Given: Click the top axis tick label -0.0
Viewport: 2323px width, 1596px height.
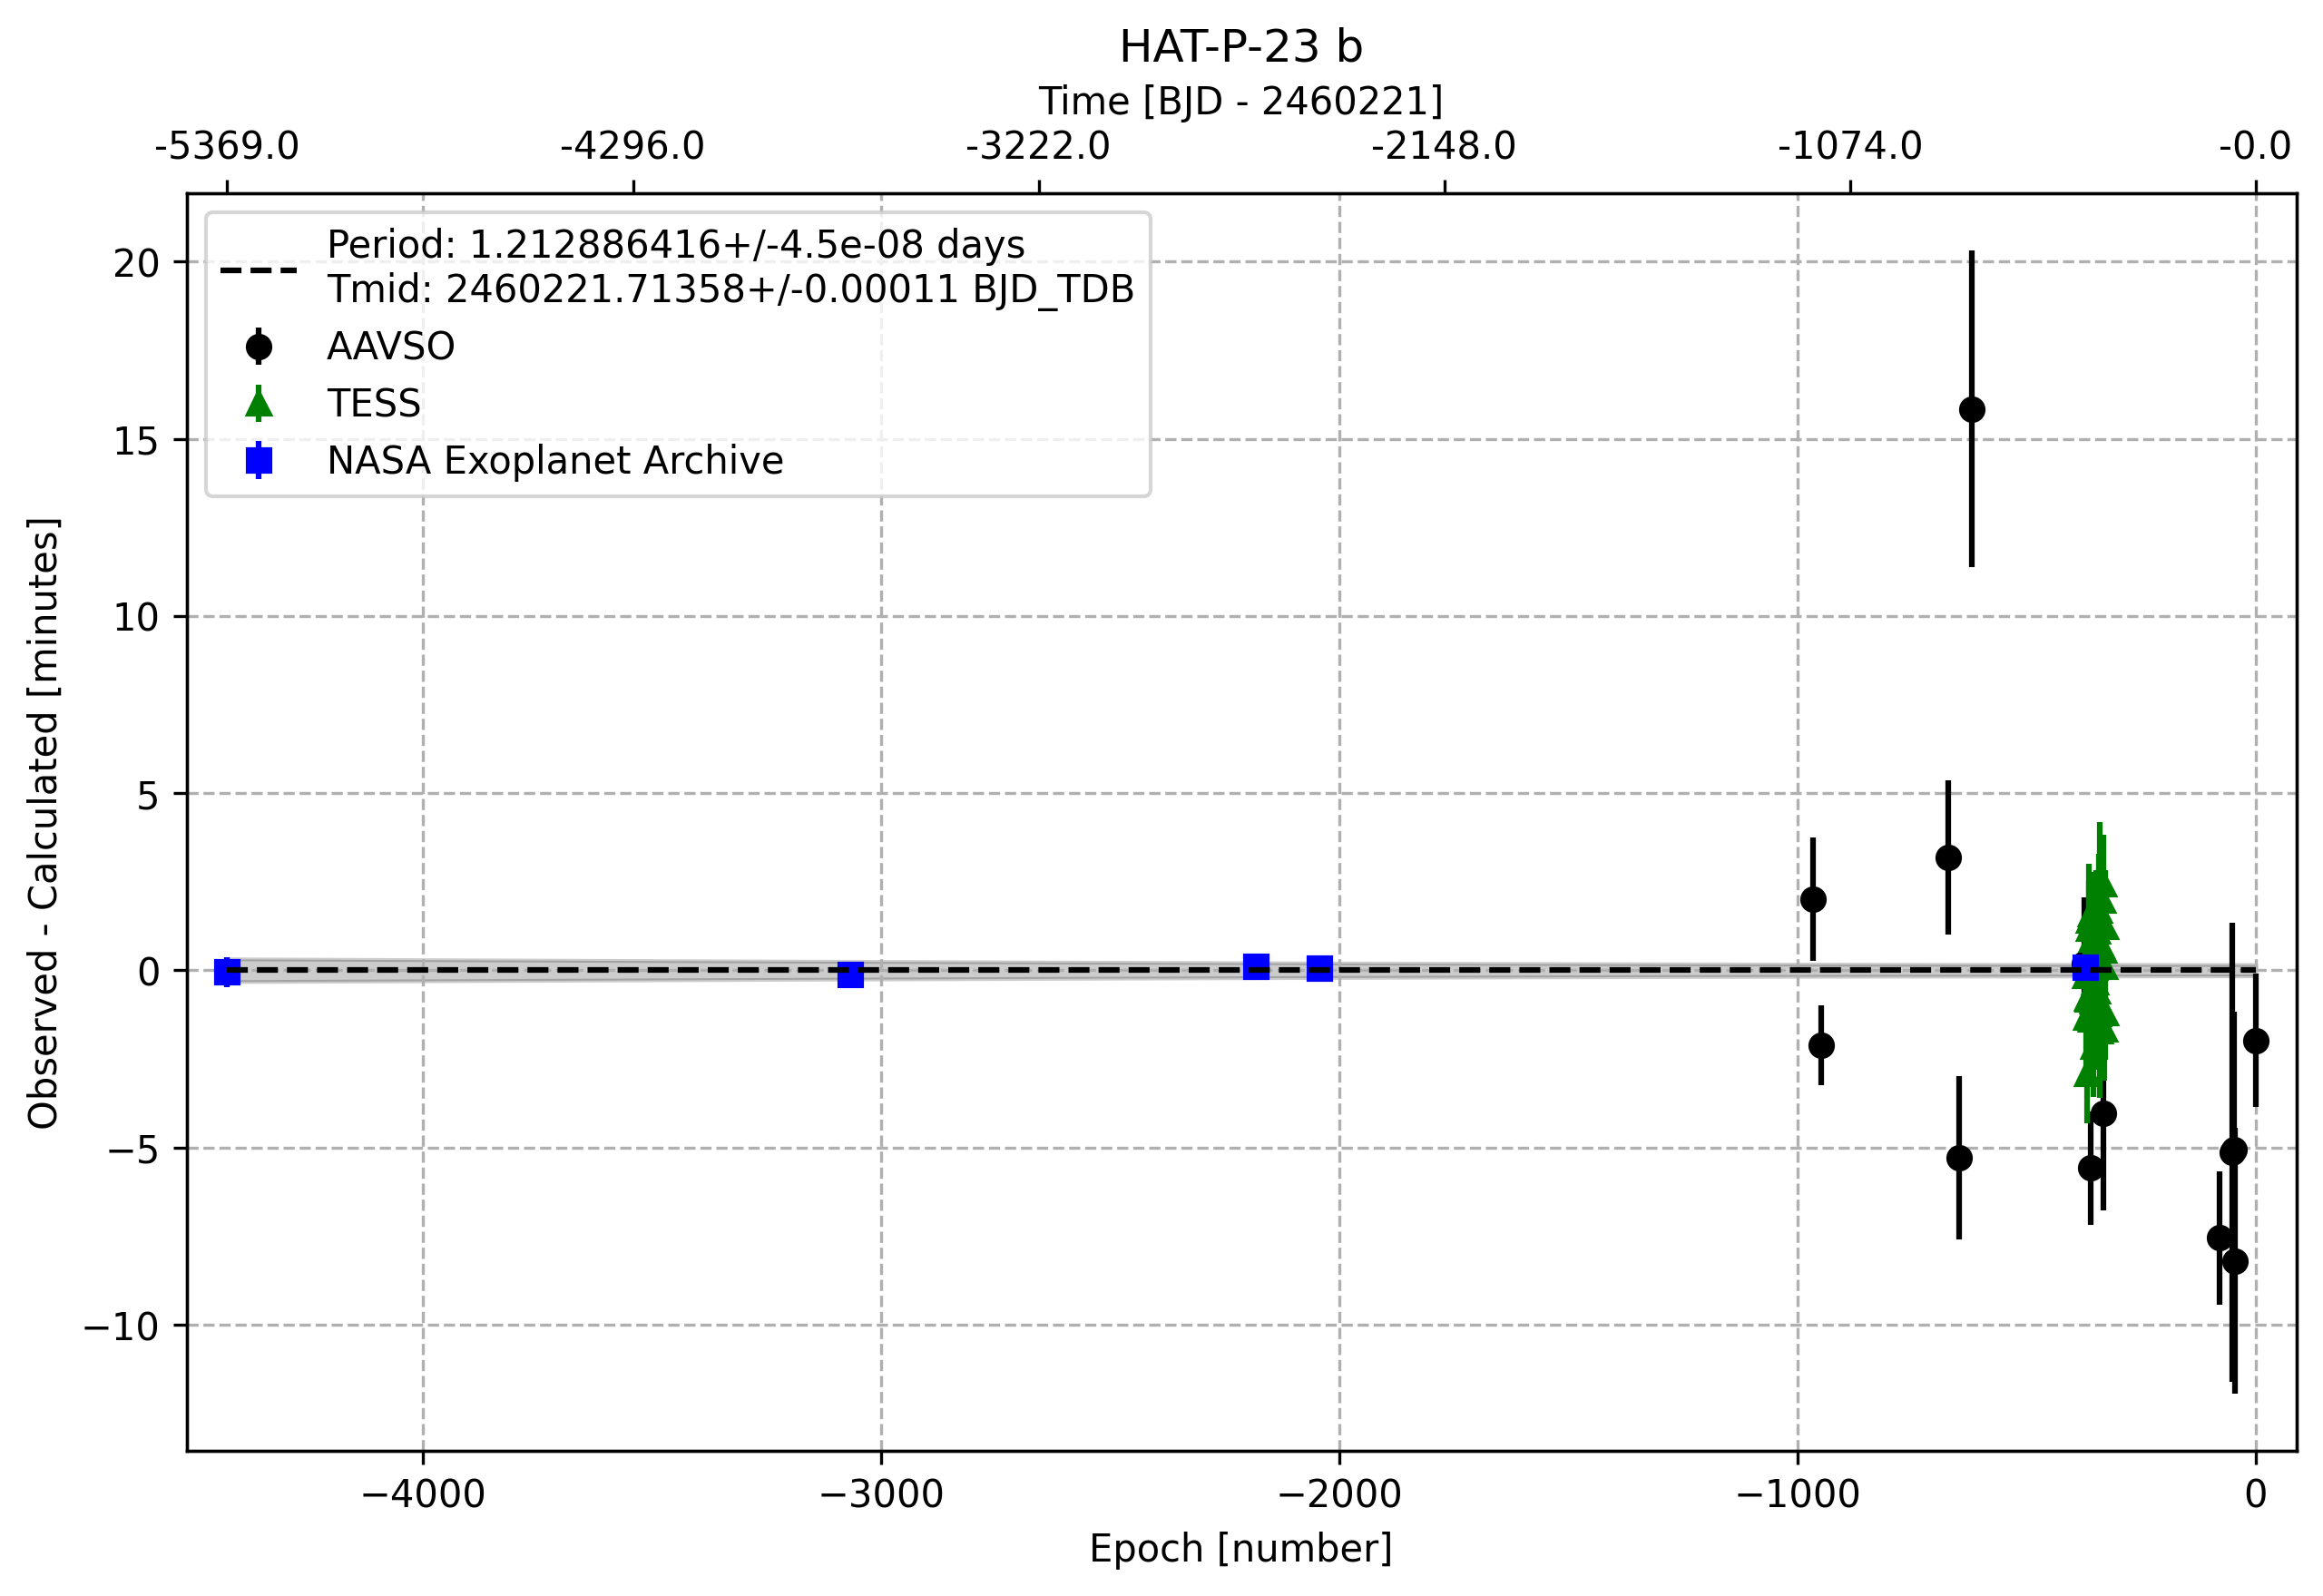Looking at the screenshot, I should pyautogui.click(x=2255, y=147).
